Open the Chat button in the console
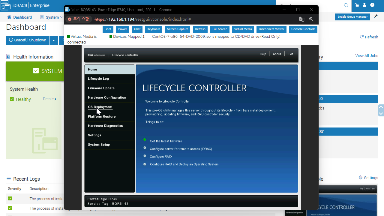This screenshot has width=384, height=216. pyautogui.click(x=137, y=29)
